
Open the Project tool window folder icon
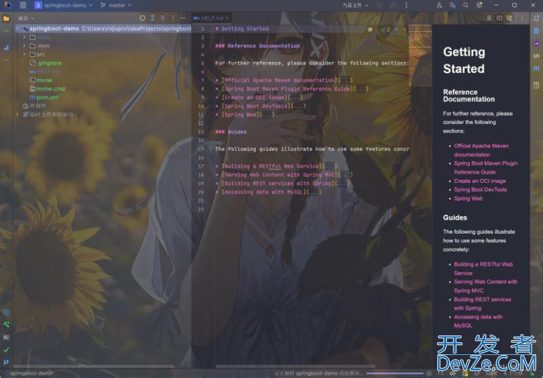point(6,18)
